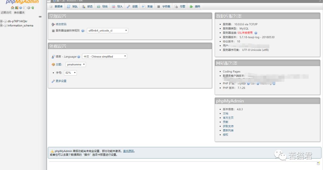323x170 pixels.
Task: Click the wrench icon beside 更多设置
Action: 53,81
